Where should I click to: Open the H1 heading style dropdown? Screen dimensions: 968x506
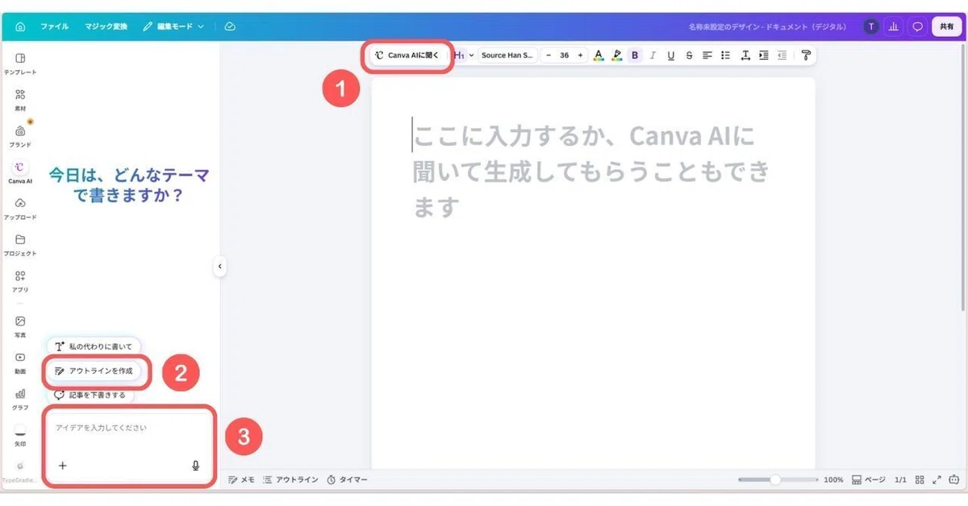[x=463, y=56]
